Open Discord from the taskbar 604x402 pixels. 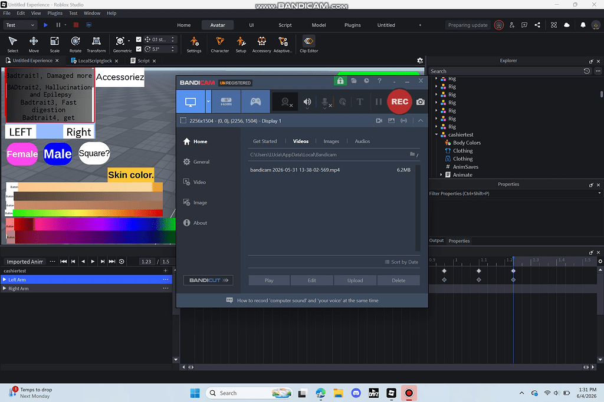tap(356, 393)
